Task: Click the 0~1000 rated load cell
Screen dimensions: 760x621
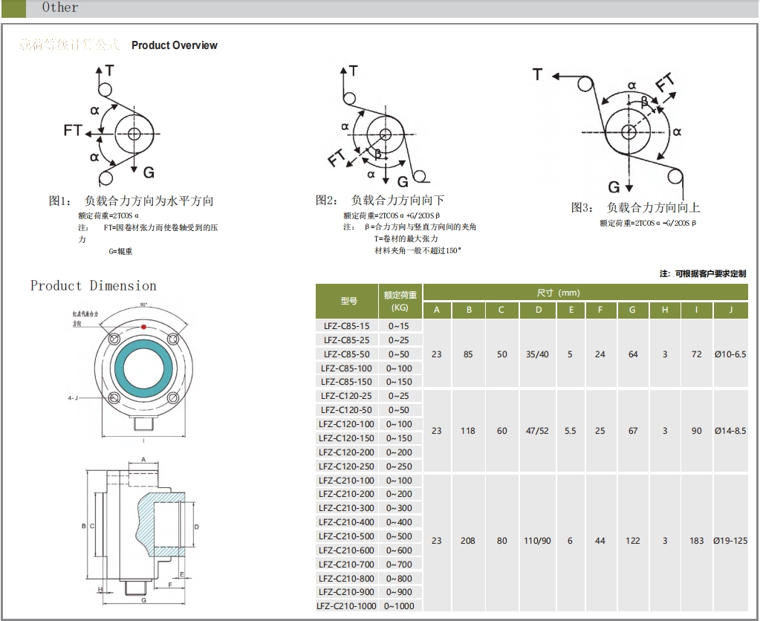Action: tap(400, 606)
